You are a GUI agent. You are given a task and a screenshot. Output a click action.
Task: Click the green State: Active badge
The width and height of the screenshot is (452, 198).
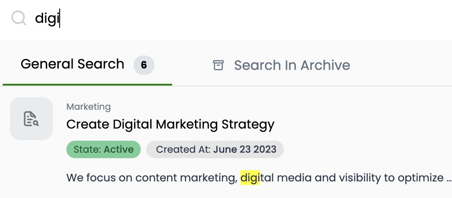104,150
